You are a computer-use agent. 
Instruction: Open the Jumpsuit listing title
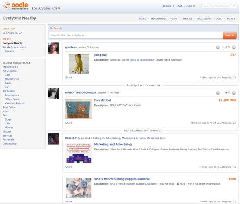pyautogui.click(x=101, y=55)
